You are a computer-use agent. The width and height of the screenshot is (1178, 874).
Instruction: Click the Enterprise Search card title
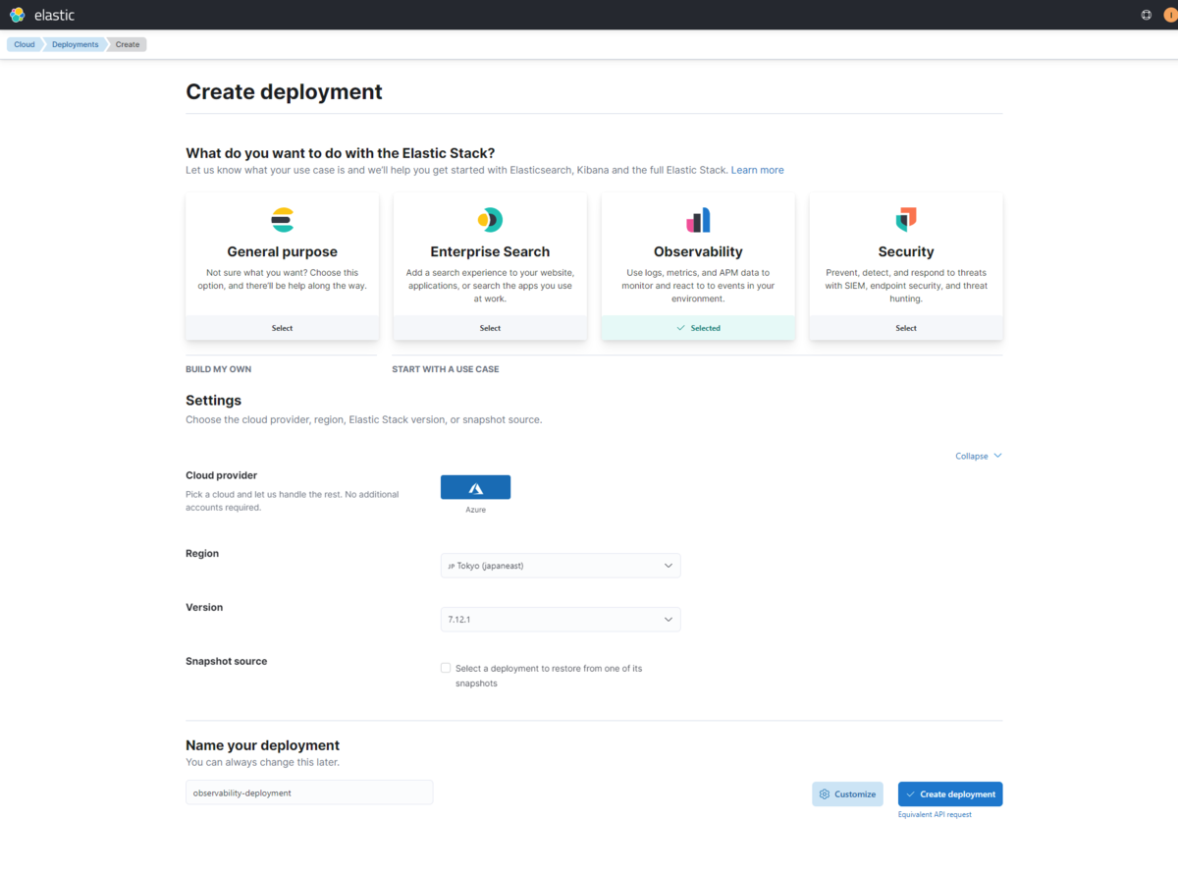click(490, 251)
